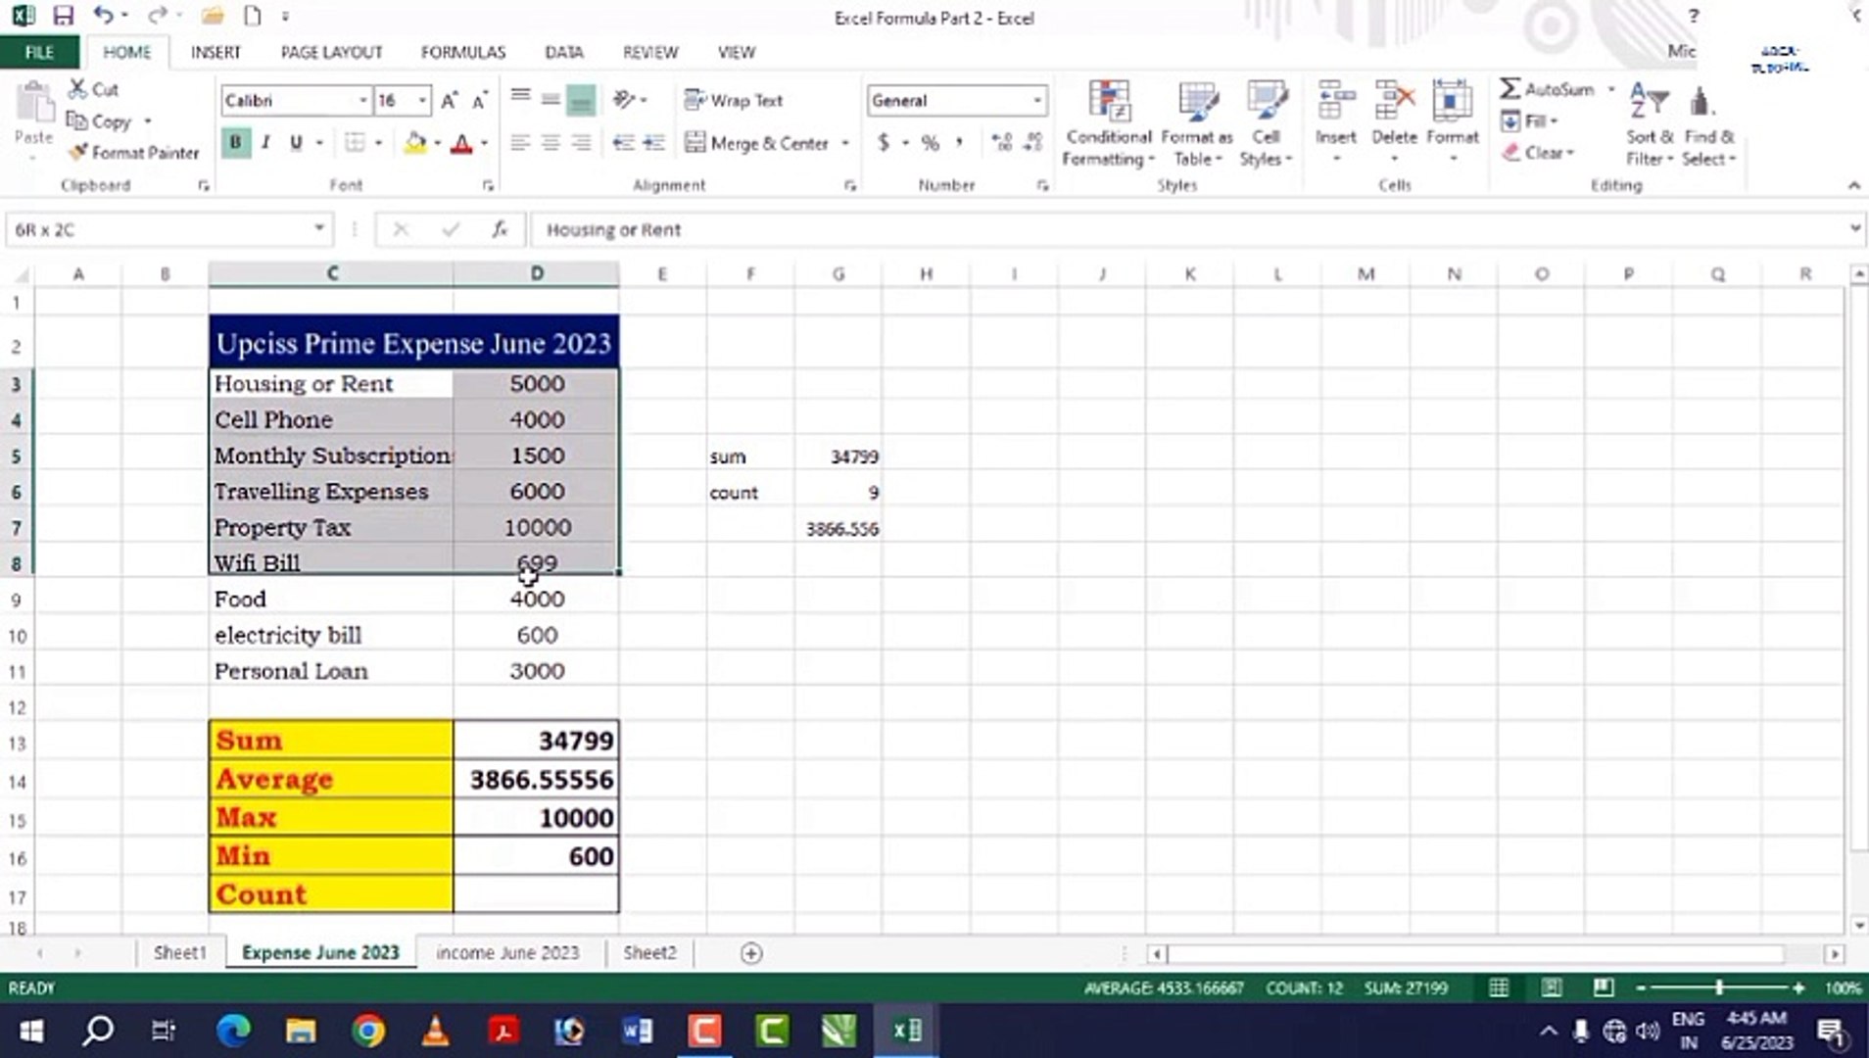Confirm entry with the formula bar checkmark
1869x1058 pixels.
coord(450,229)
